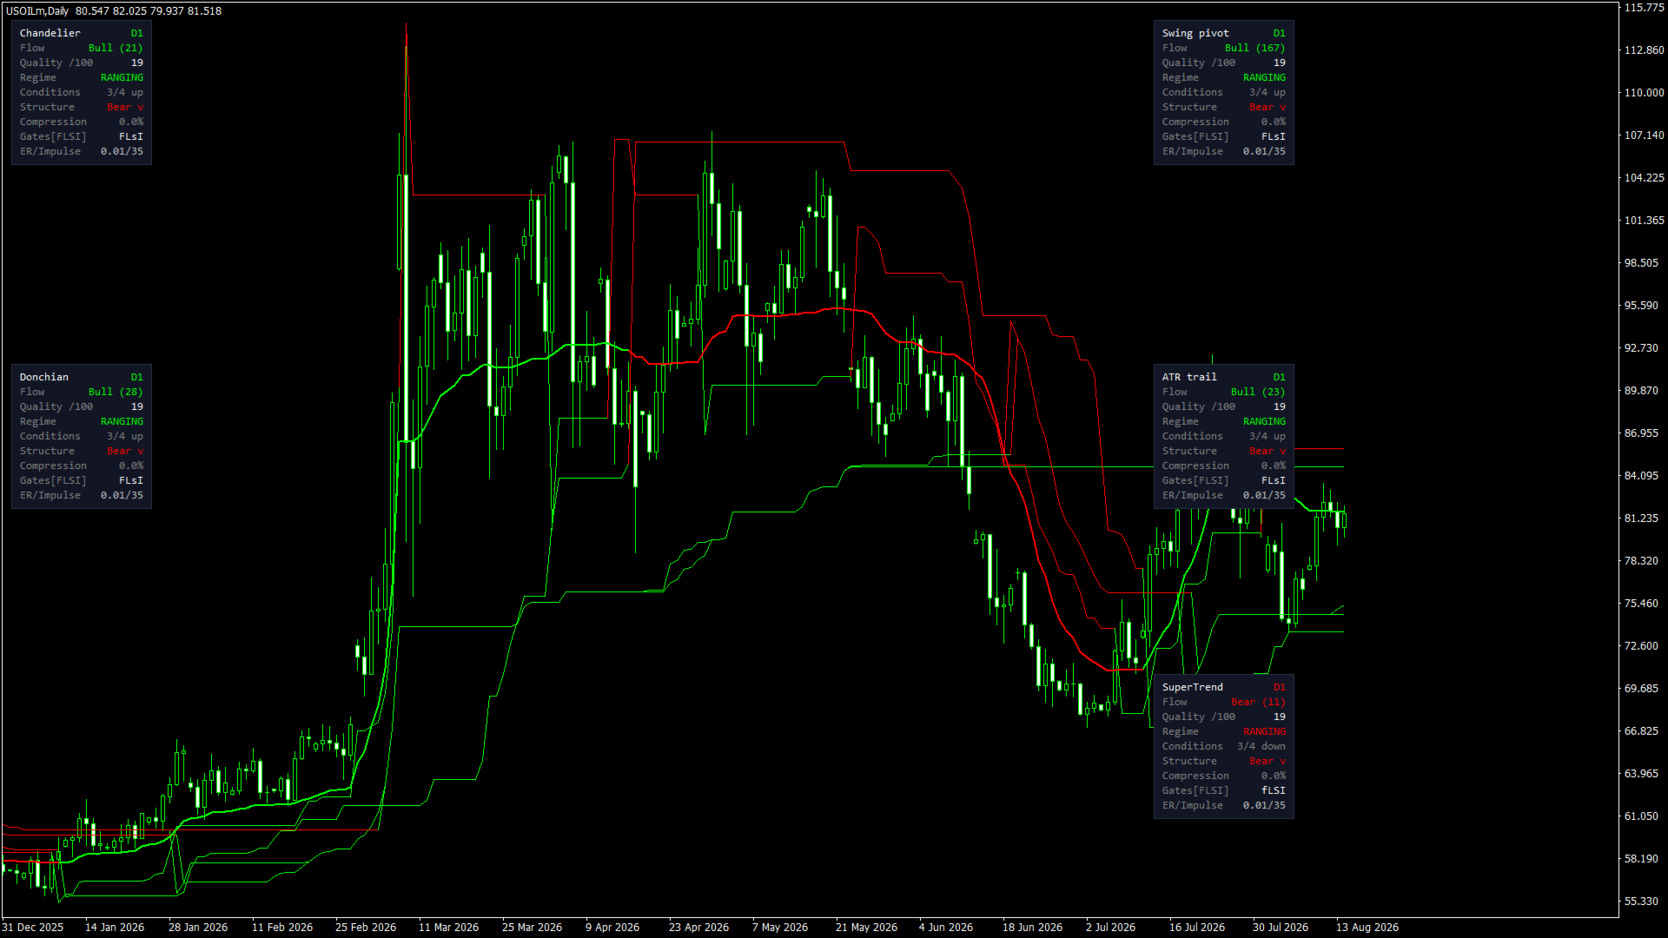Click the 13 Aug 2026 date label
This screenshot has height=938, width=1668.
click(1367, 928)
